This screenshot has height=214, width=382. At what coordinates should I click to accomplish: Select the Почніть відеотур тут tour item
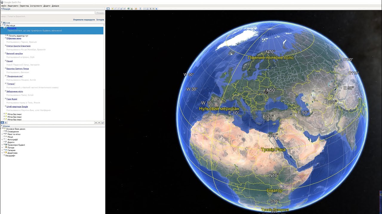click(19, 36)
